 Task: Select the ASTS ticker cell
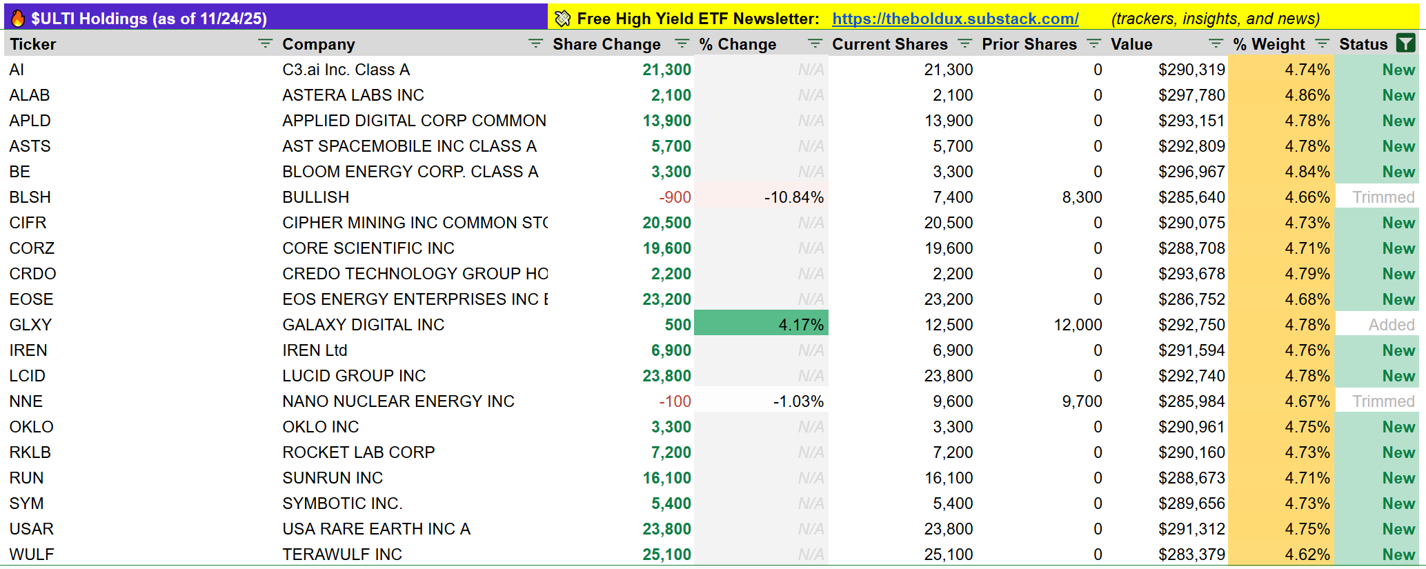point(141,146)
